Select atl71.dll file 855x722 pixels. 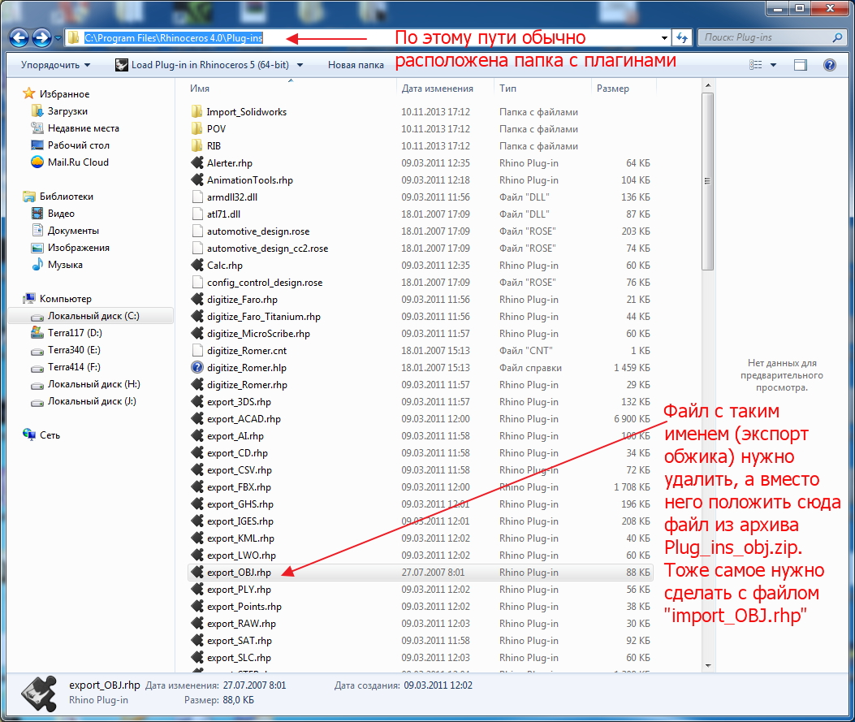(223, 214)
